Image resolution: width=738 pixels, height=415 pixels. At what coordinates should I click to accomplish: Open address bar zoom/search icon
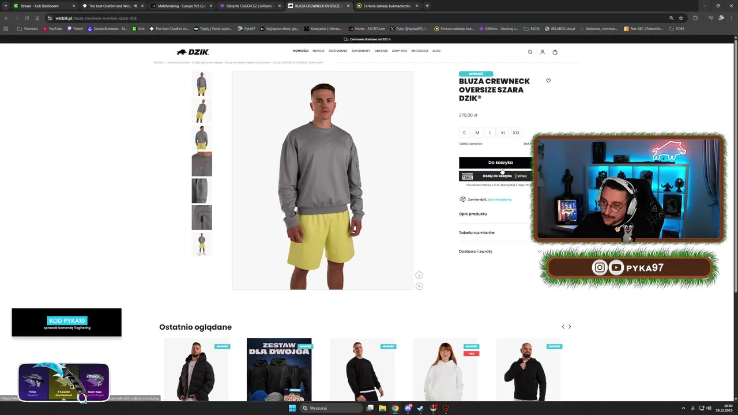671,18
